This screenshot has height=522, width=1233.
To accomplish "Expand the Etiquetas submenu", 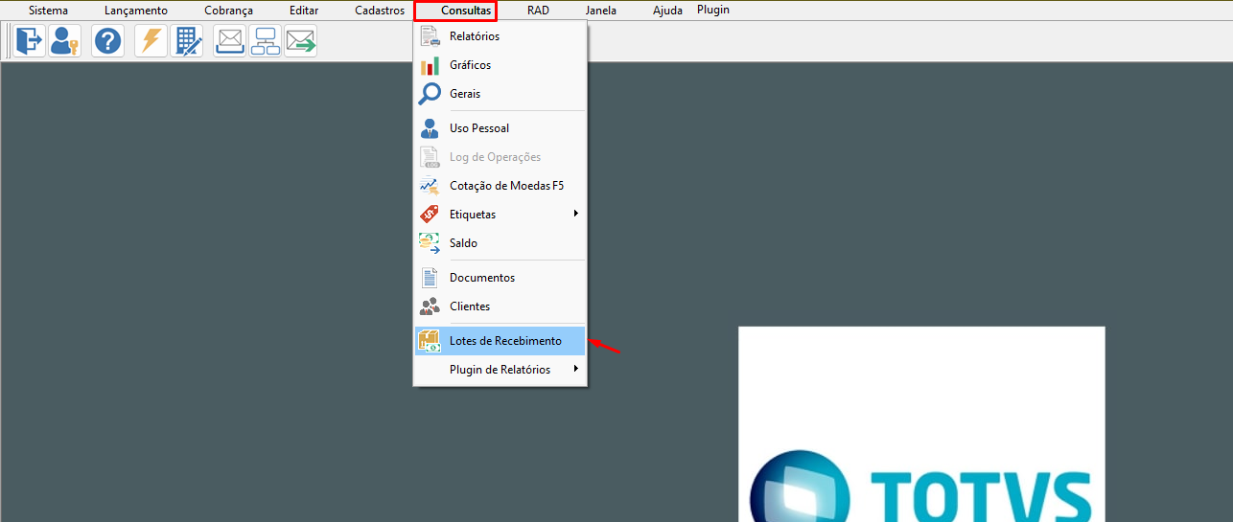I will click(500, 215).
